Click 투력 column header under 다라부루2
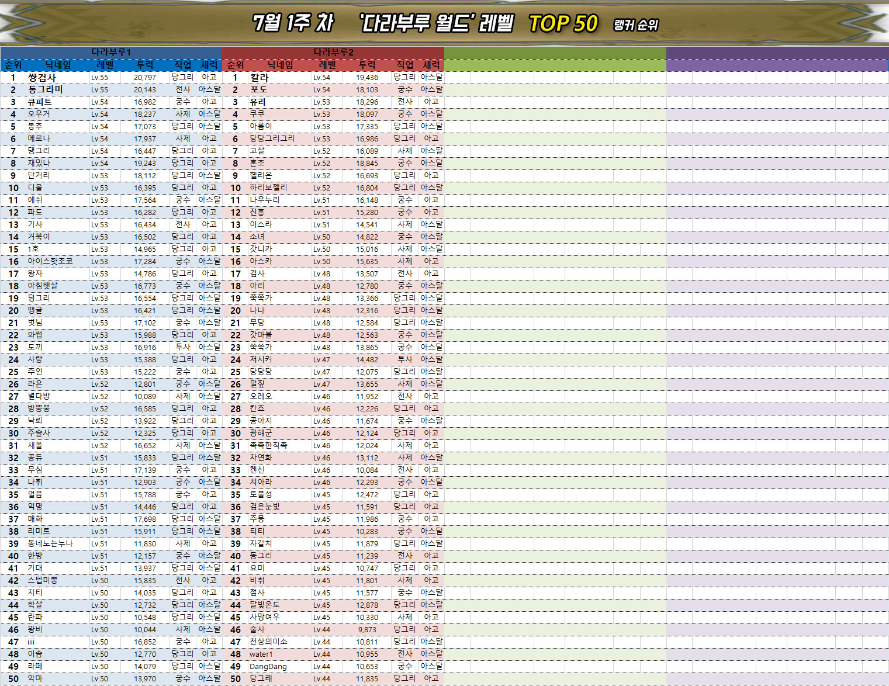889x686 pixels. pos(367,65)
